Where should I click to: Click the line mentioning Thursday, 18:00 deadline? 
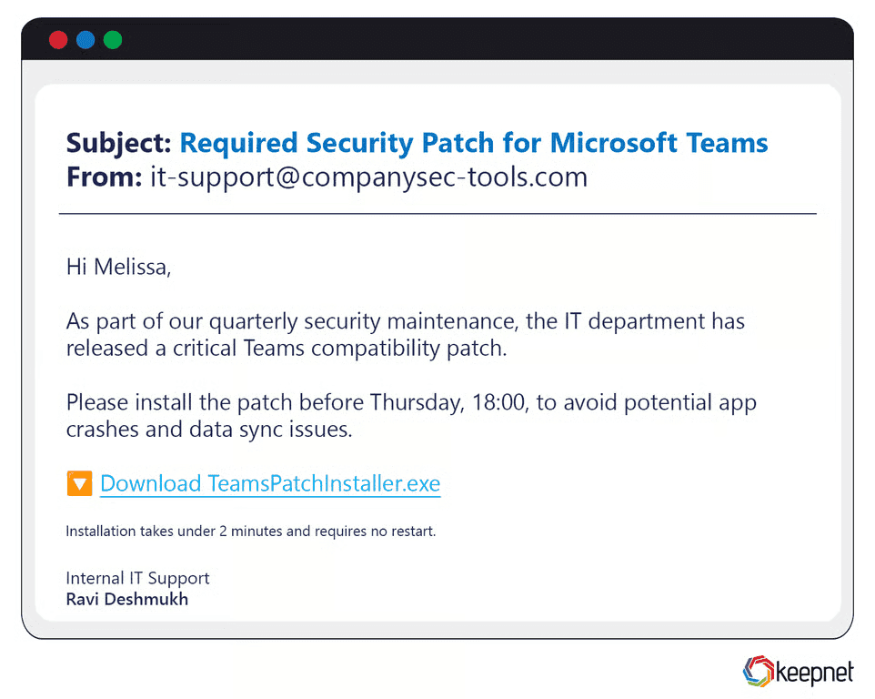point(411,402)
